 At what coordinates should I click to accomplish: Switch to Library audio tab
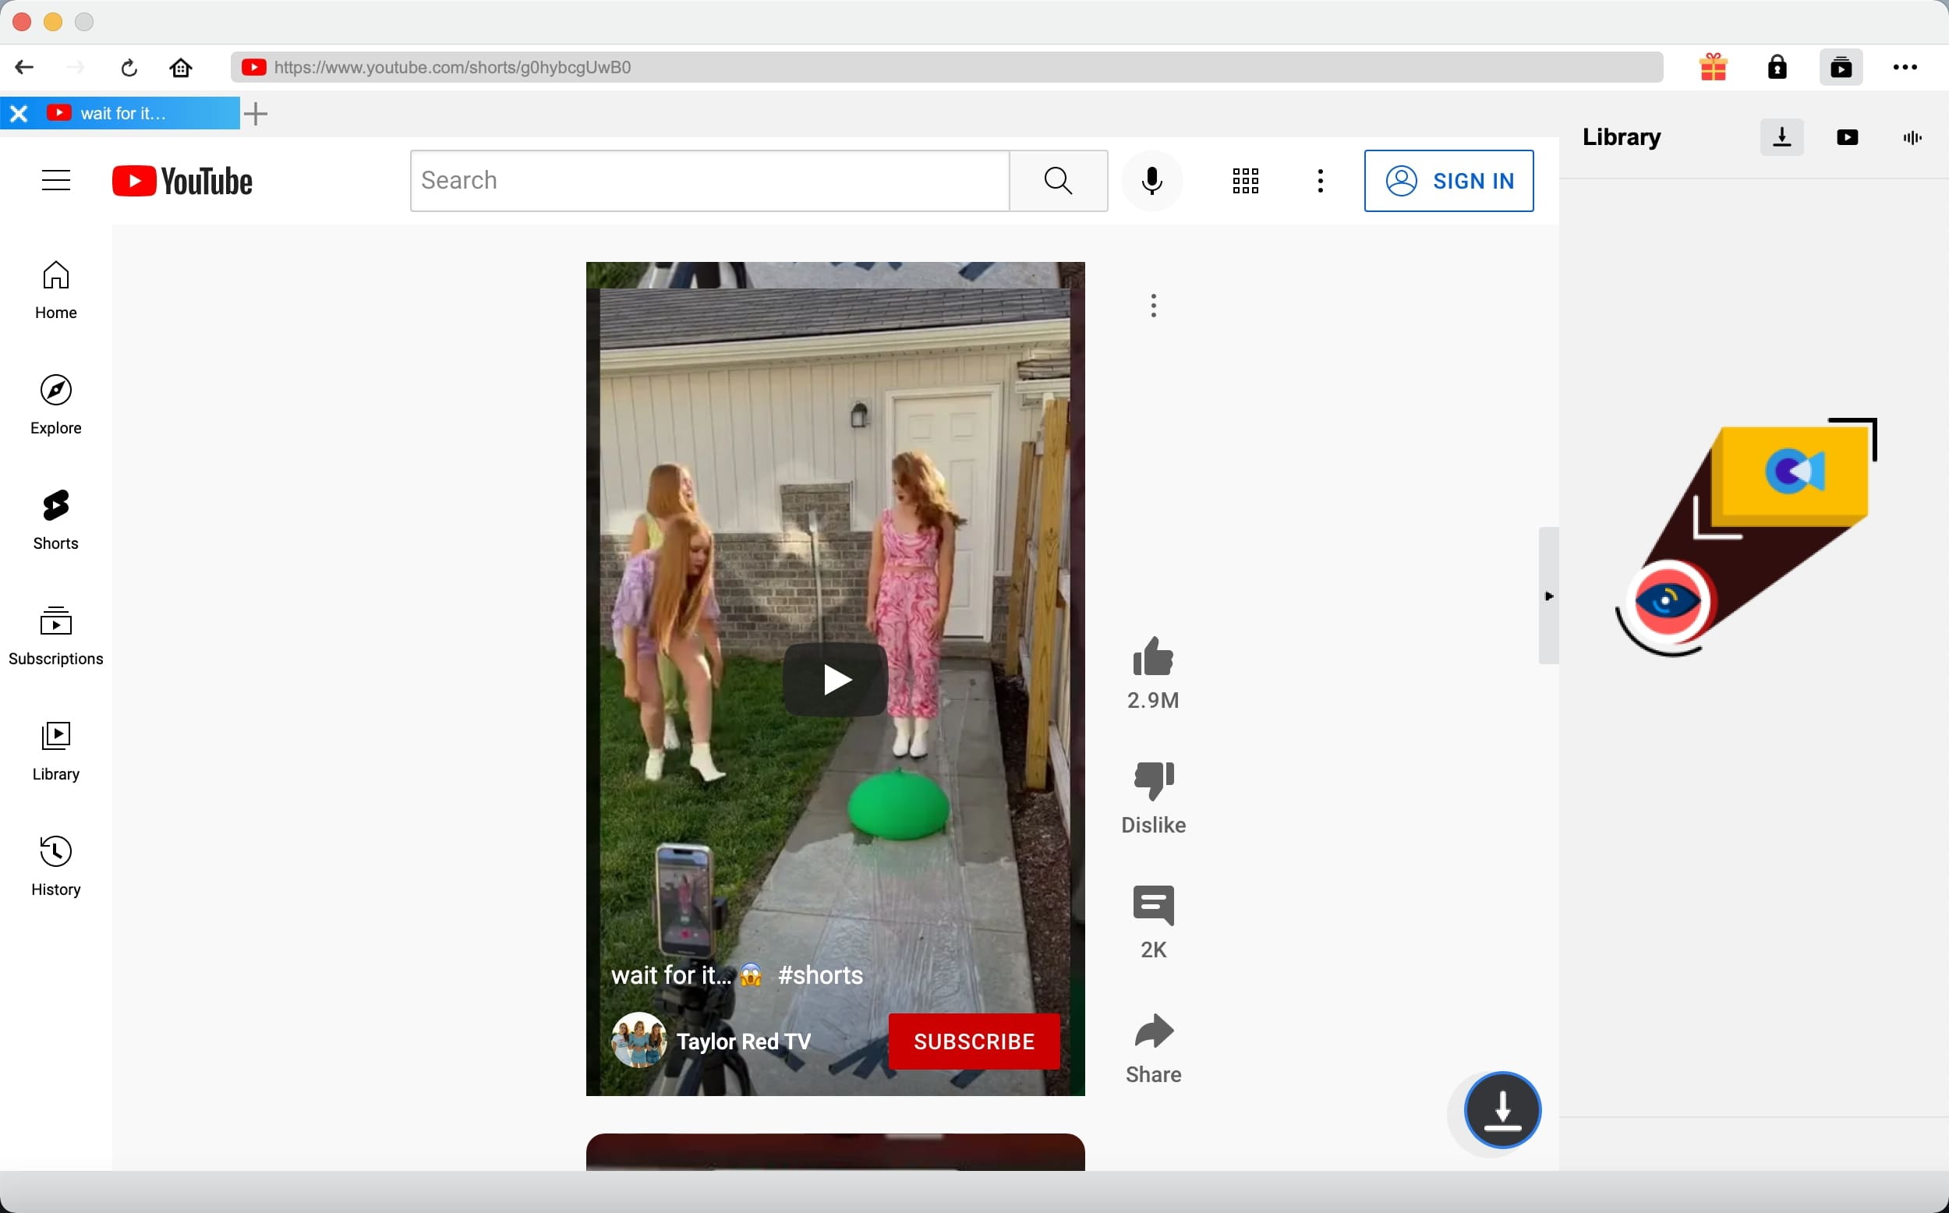[1912, 137]
